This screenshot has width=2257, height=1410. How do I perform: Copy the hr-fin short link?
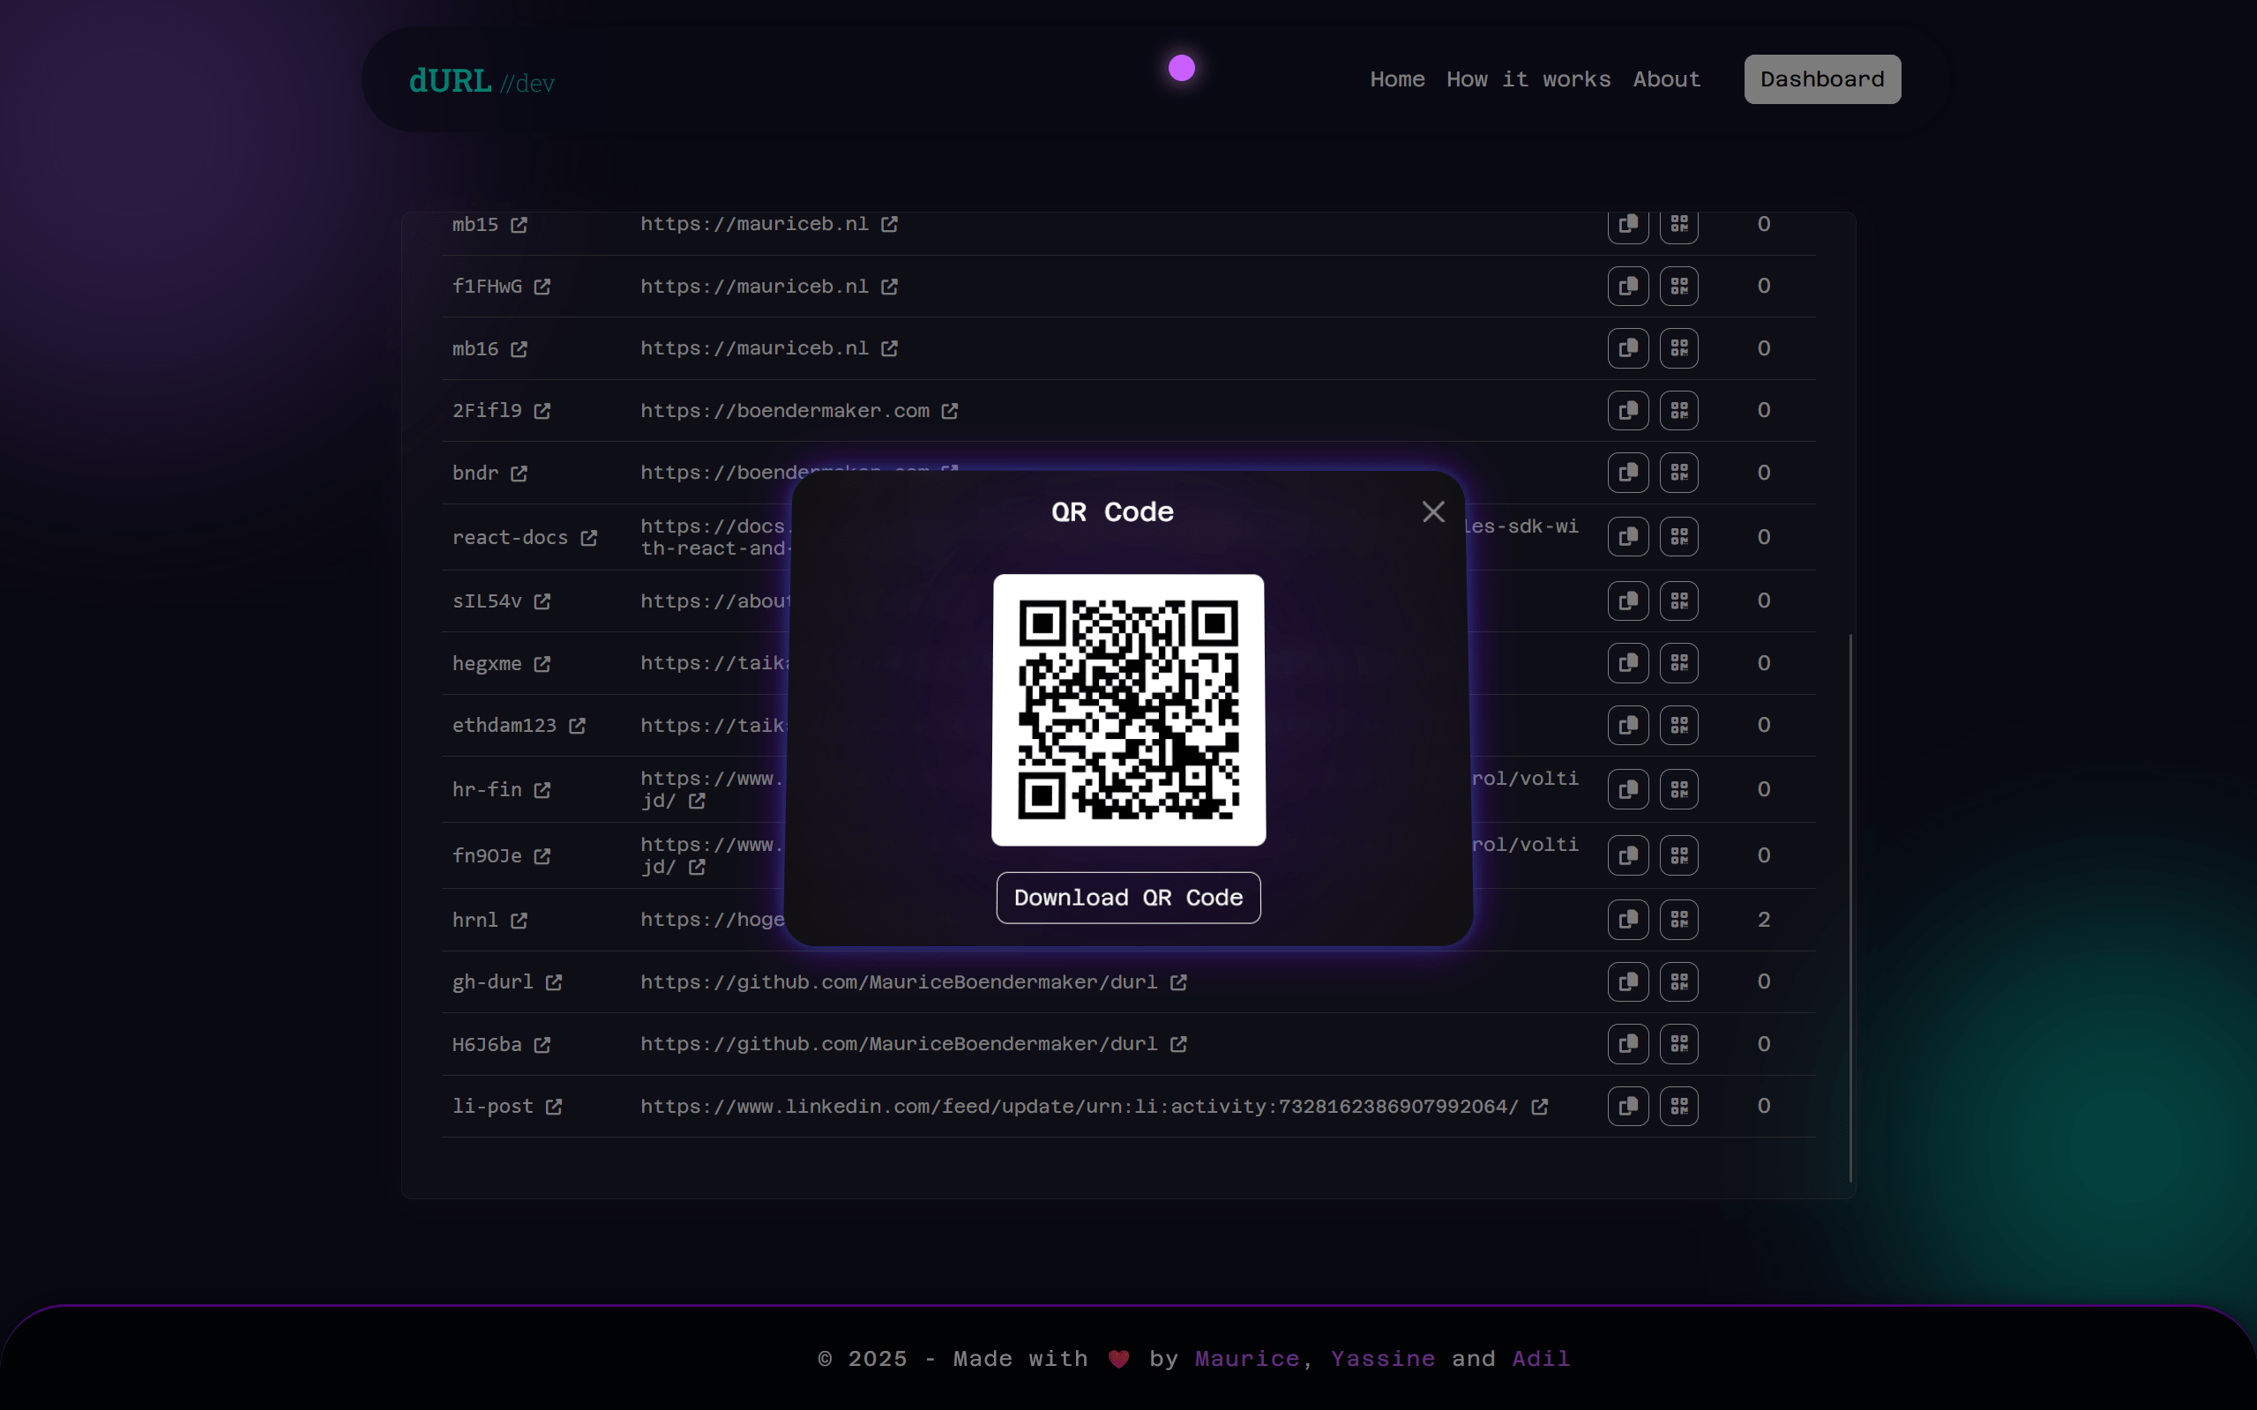[x=1627, y=790]
